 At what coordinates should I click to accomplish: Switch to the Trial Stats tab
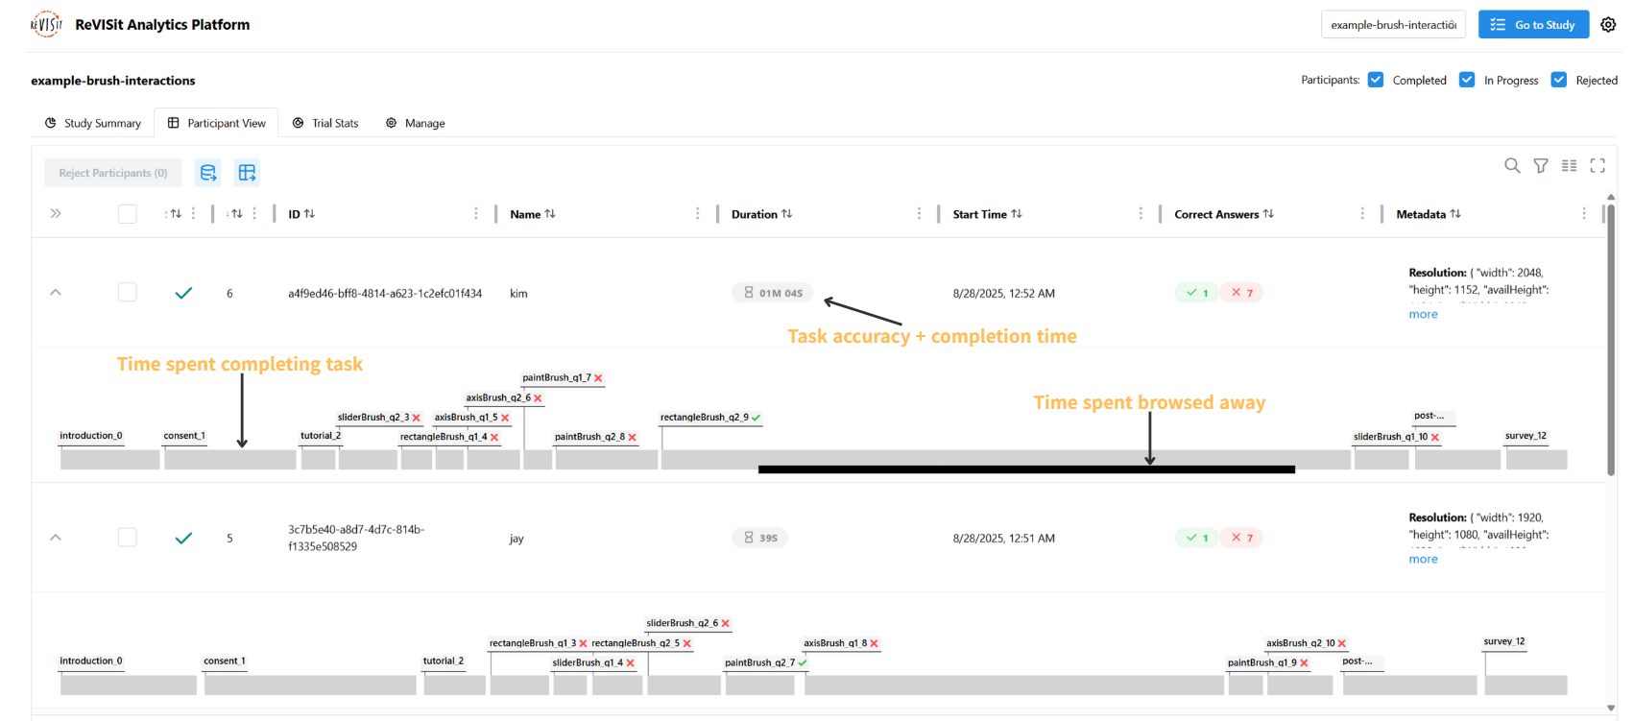(x=325, y=123)
